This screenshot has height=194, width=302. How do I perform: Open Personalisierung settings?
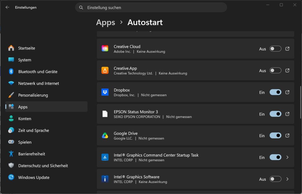point(46,95)
